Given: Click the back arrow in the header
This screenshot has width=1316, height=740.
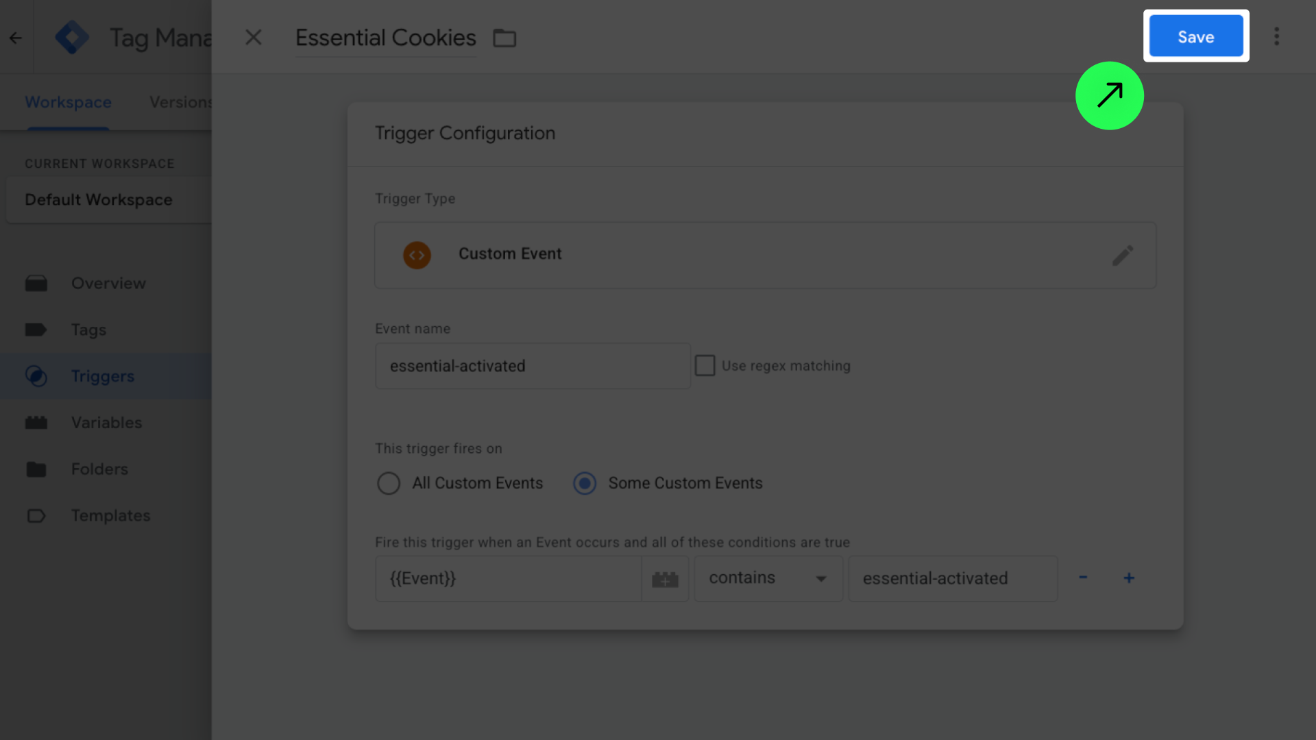Looking at the screenshot, I should 16,38.
